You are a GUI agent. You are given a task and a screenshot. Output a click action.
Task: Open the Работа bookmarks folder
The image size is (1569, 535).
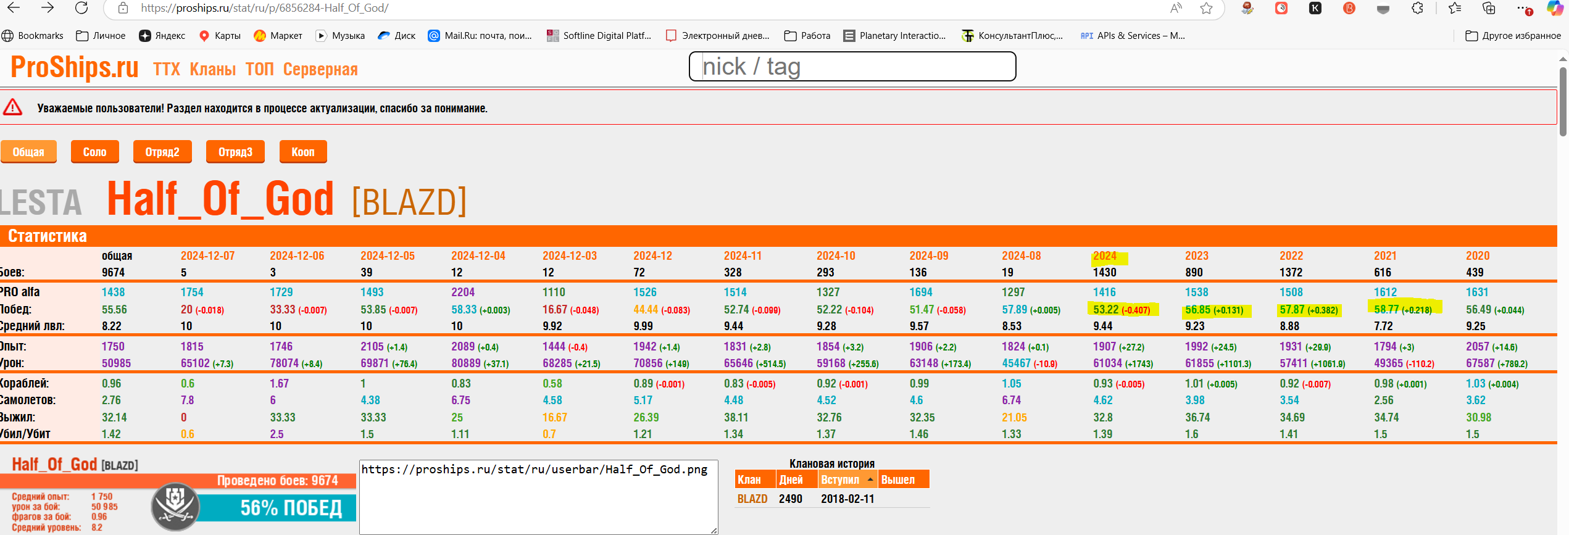[x=807, y=36]
